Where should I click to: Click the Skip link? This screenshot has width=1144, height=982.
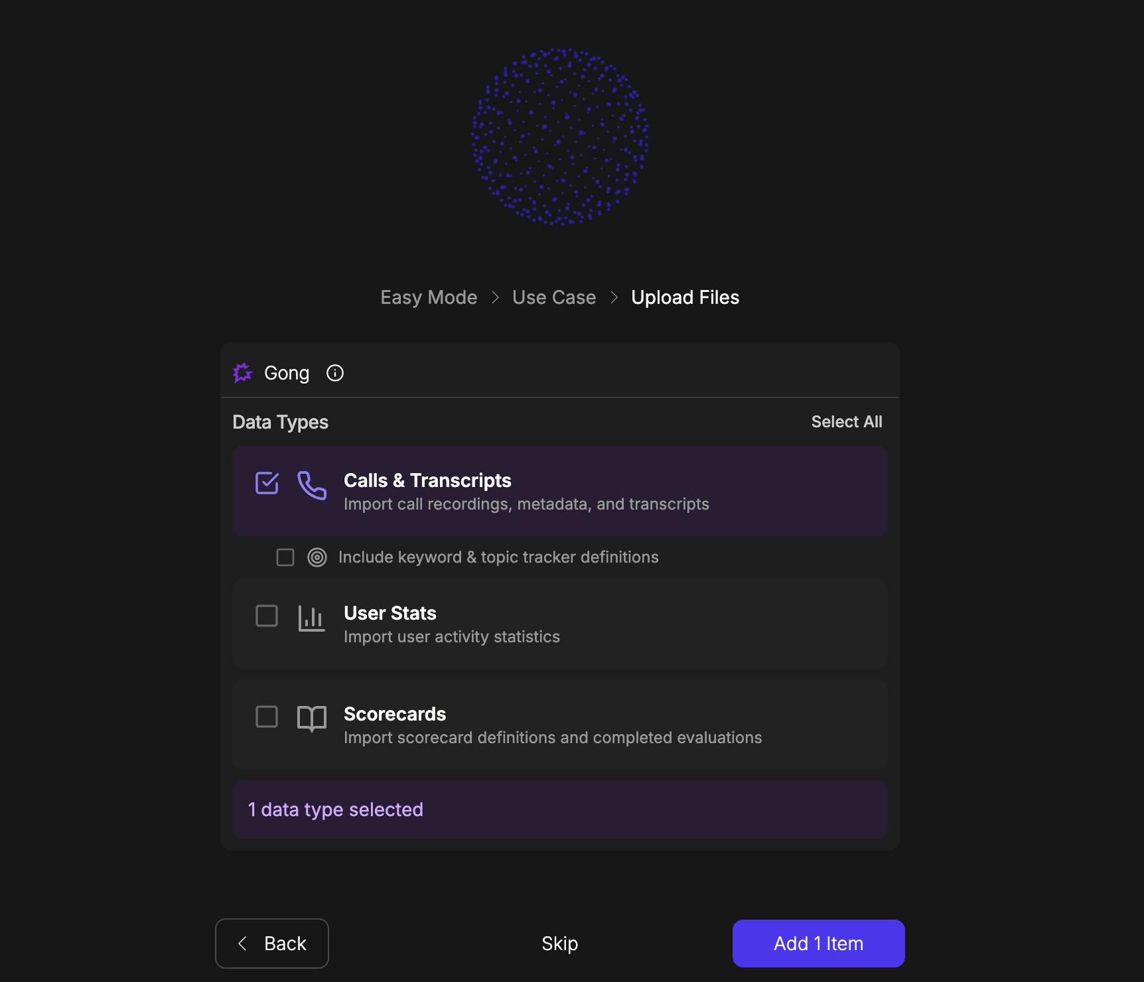(x=559, y=944)
